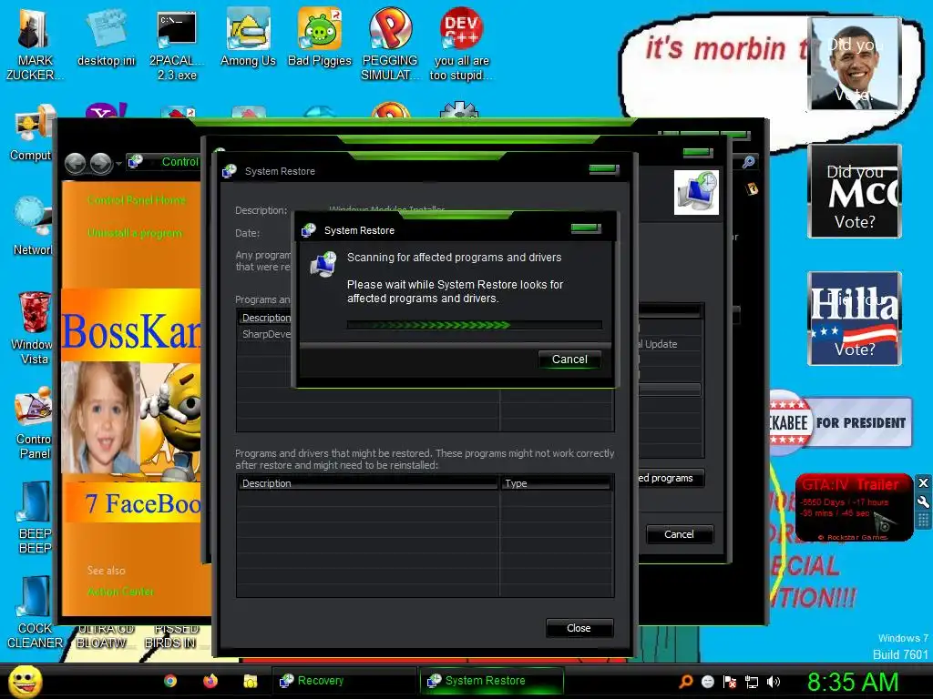Click the Close button in System Restore details
This screenshot has height=699, width=933.
point(579,628)
